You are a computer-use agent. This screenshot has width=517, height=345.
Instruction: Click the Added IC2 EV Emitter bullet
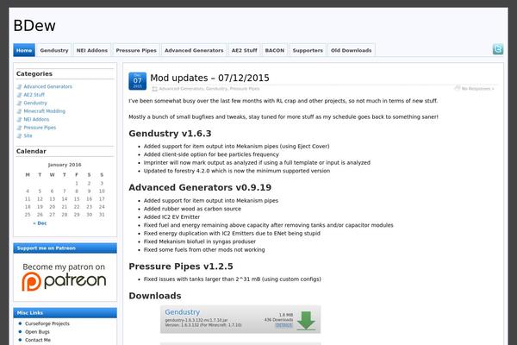point(171,216)
